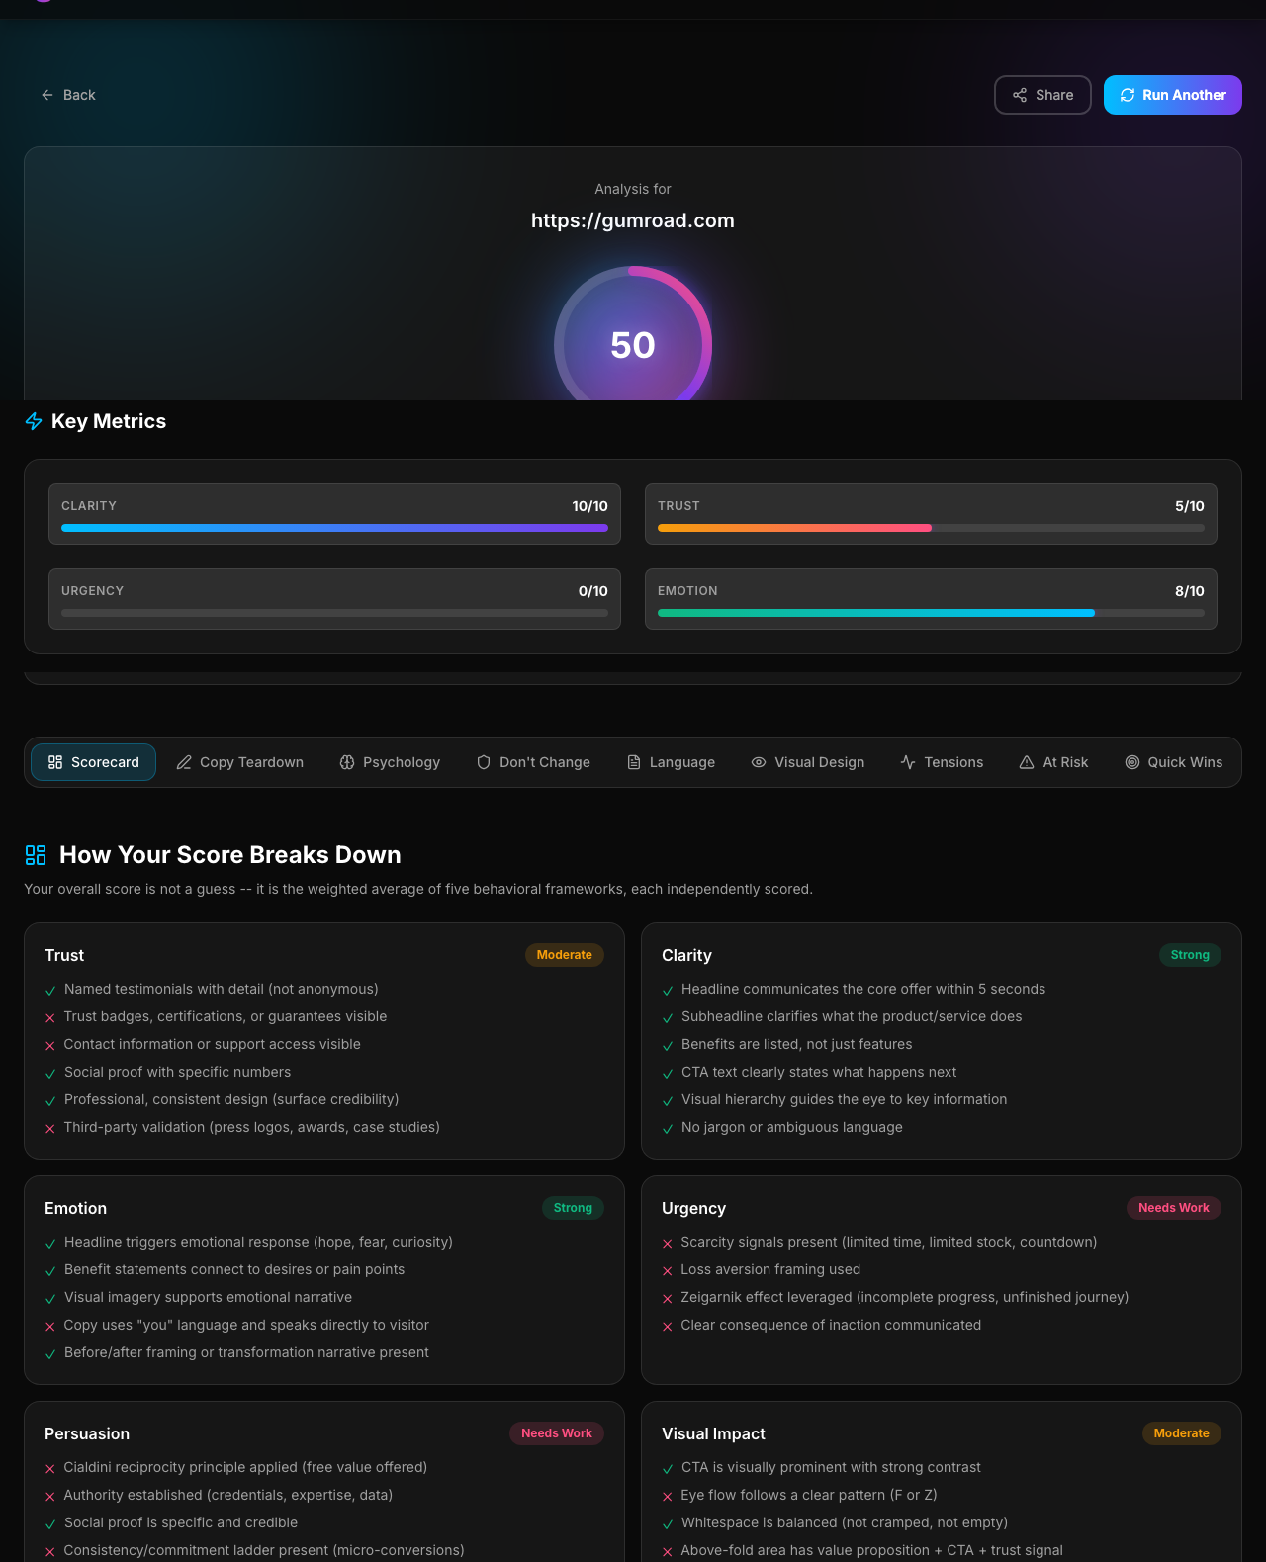Click "Third-party validation (press logos, awards, case studies)"

point(252,1127)
